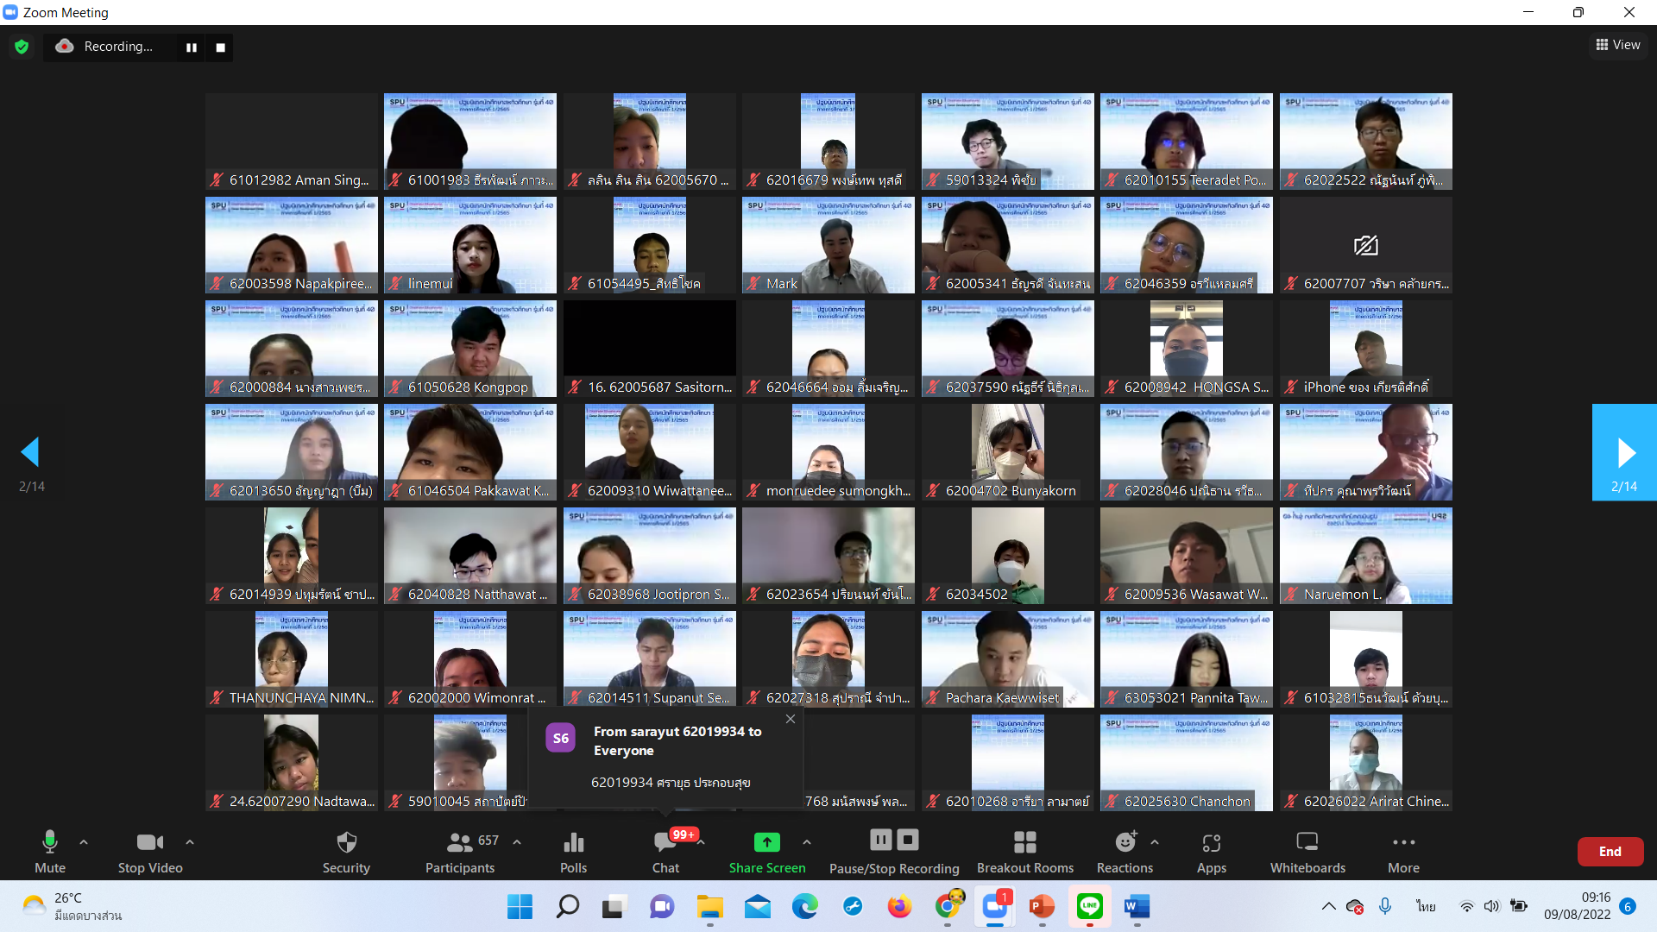The height and width of the screenshot is (932, 1657).
Task: Expand share options arrow beside Share Screen
Action: (x=807, y=841)
